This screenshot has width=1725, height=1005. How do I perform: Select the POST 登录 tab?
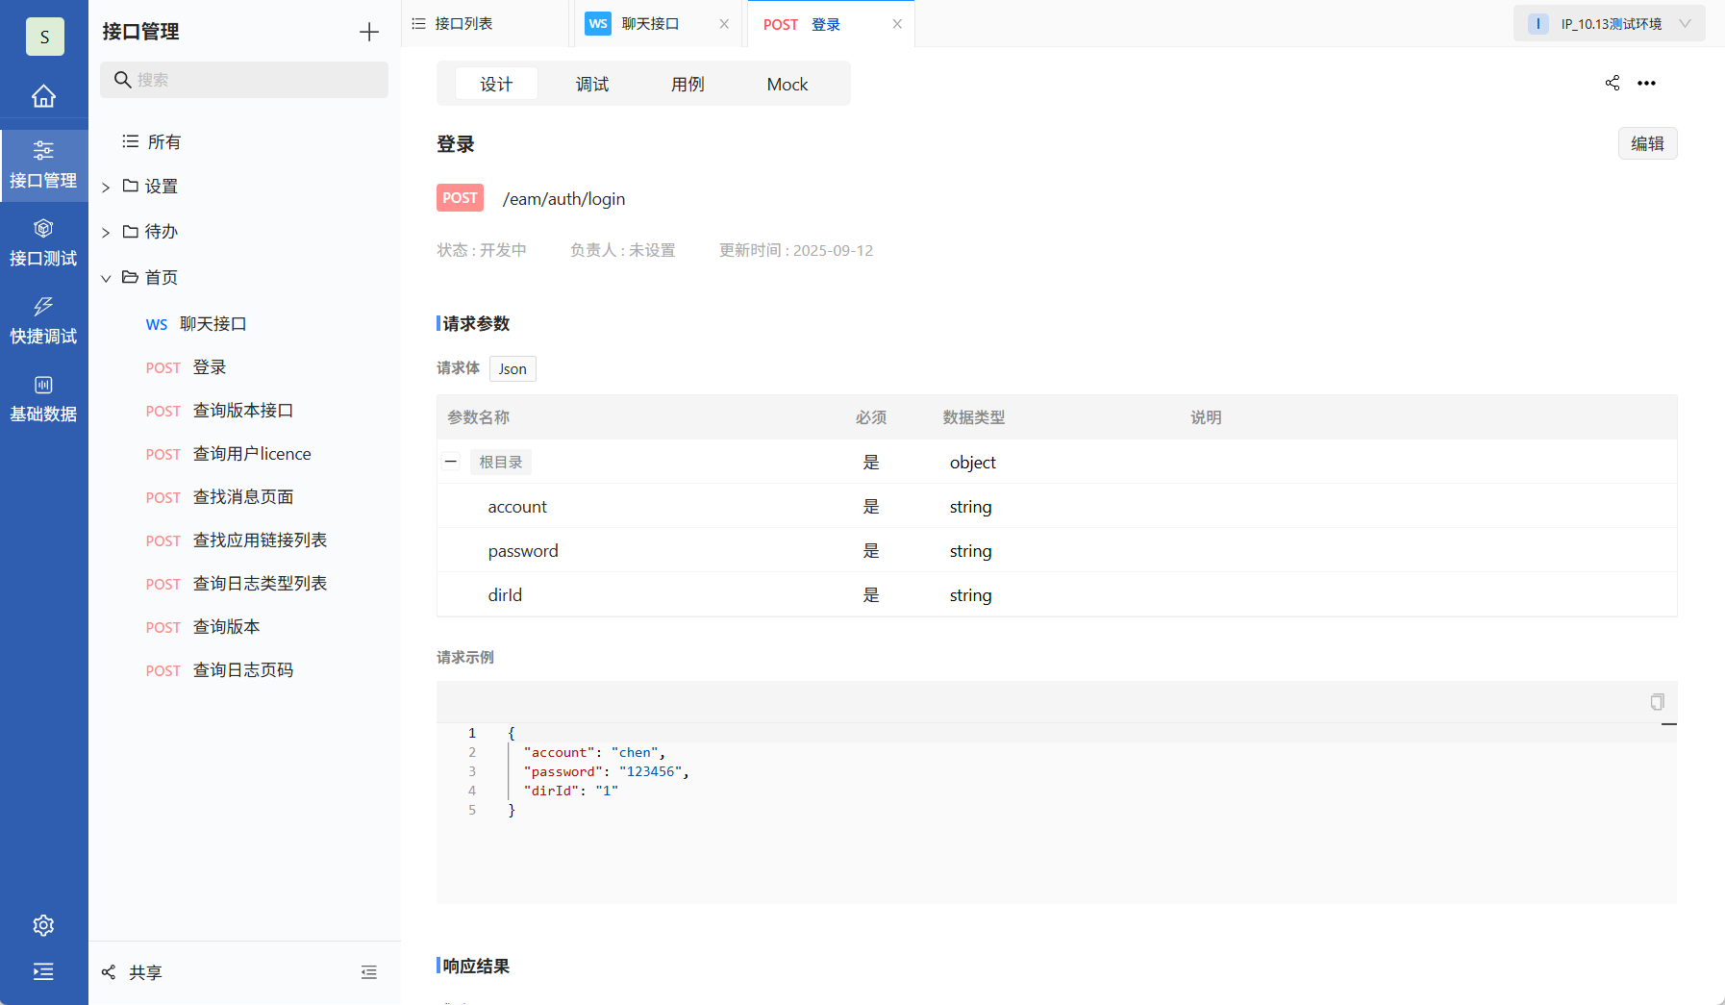(x=831, y=24)
